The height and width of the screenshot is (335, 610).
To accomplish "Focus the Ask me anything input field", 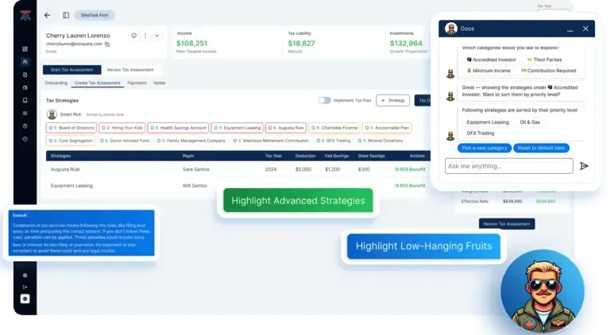I will (x=509, y=166).
